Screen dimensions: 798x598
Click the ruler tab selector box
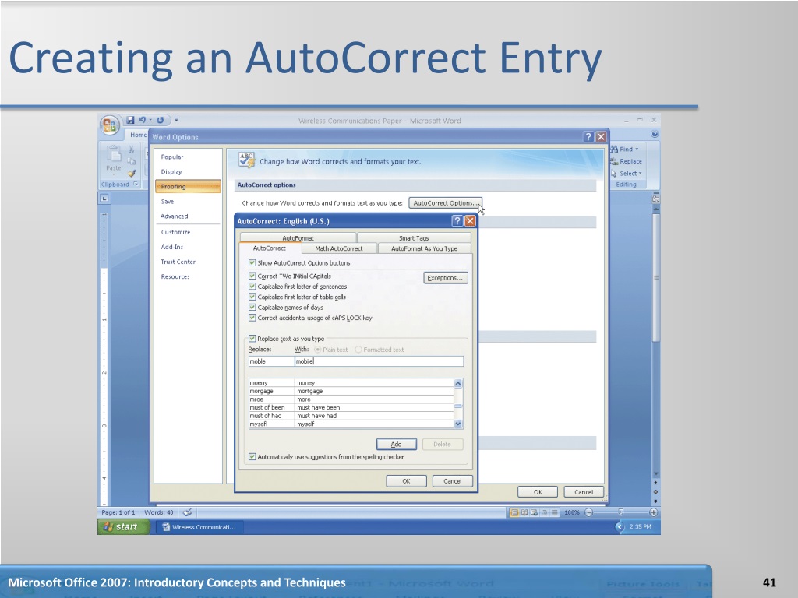click(x=104, y=199)
